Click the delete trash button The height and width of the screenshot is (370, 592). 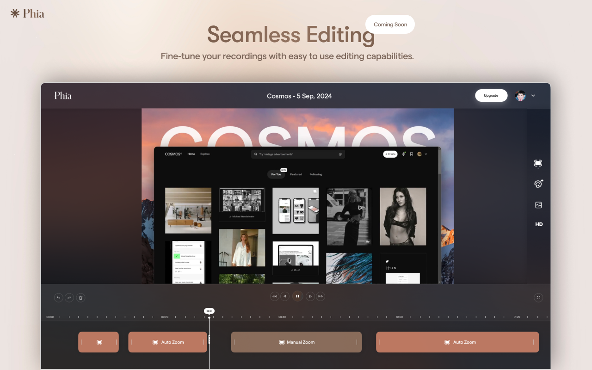coord(80,298)
